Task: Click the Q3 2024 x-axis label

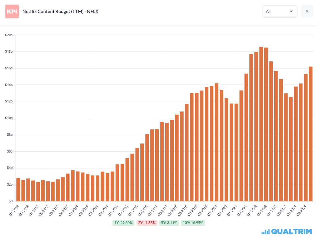Action: point(301,211)
